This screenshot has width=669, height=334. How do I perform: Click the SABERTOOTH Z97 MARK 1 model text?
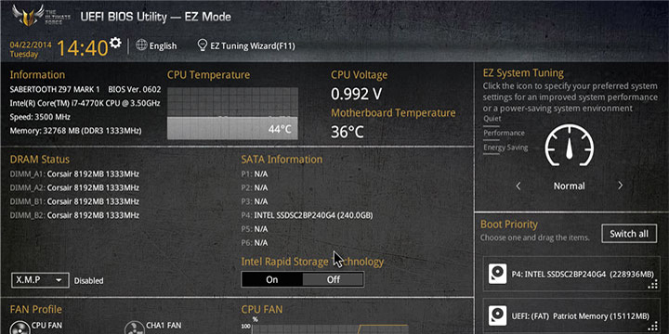[55, 89]
